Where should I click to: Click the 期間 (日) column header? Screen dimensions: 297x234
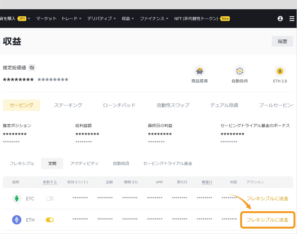point(131,182)
